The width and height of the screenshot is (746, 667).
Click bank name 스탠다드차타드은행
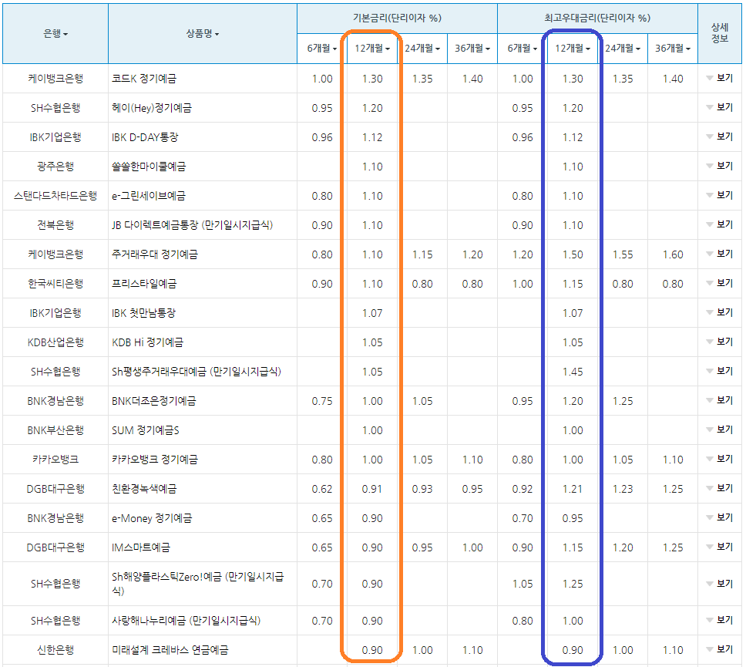(55, 196)
